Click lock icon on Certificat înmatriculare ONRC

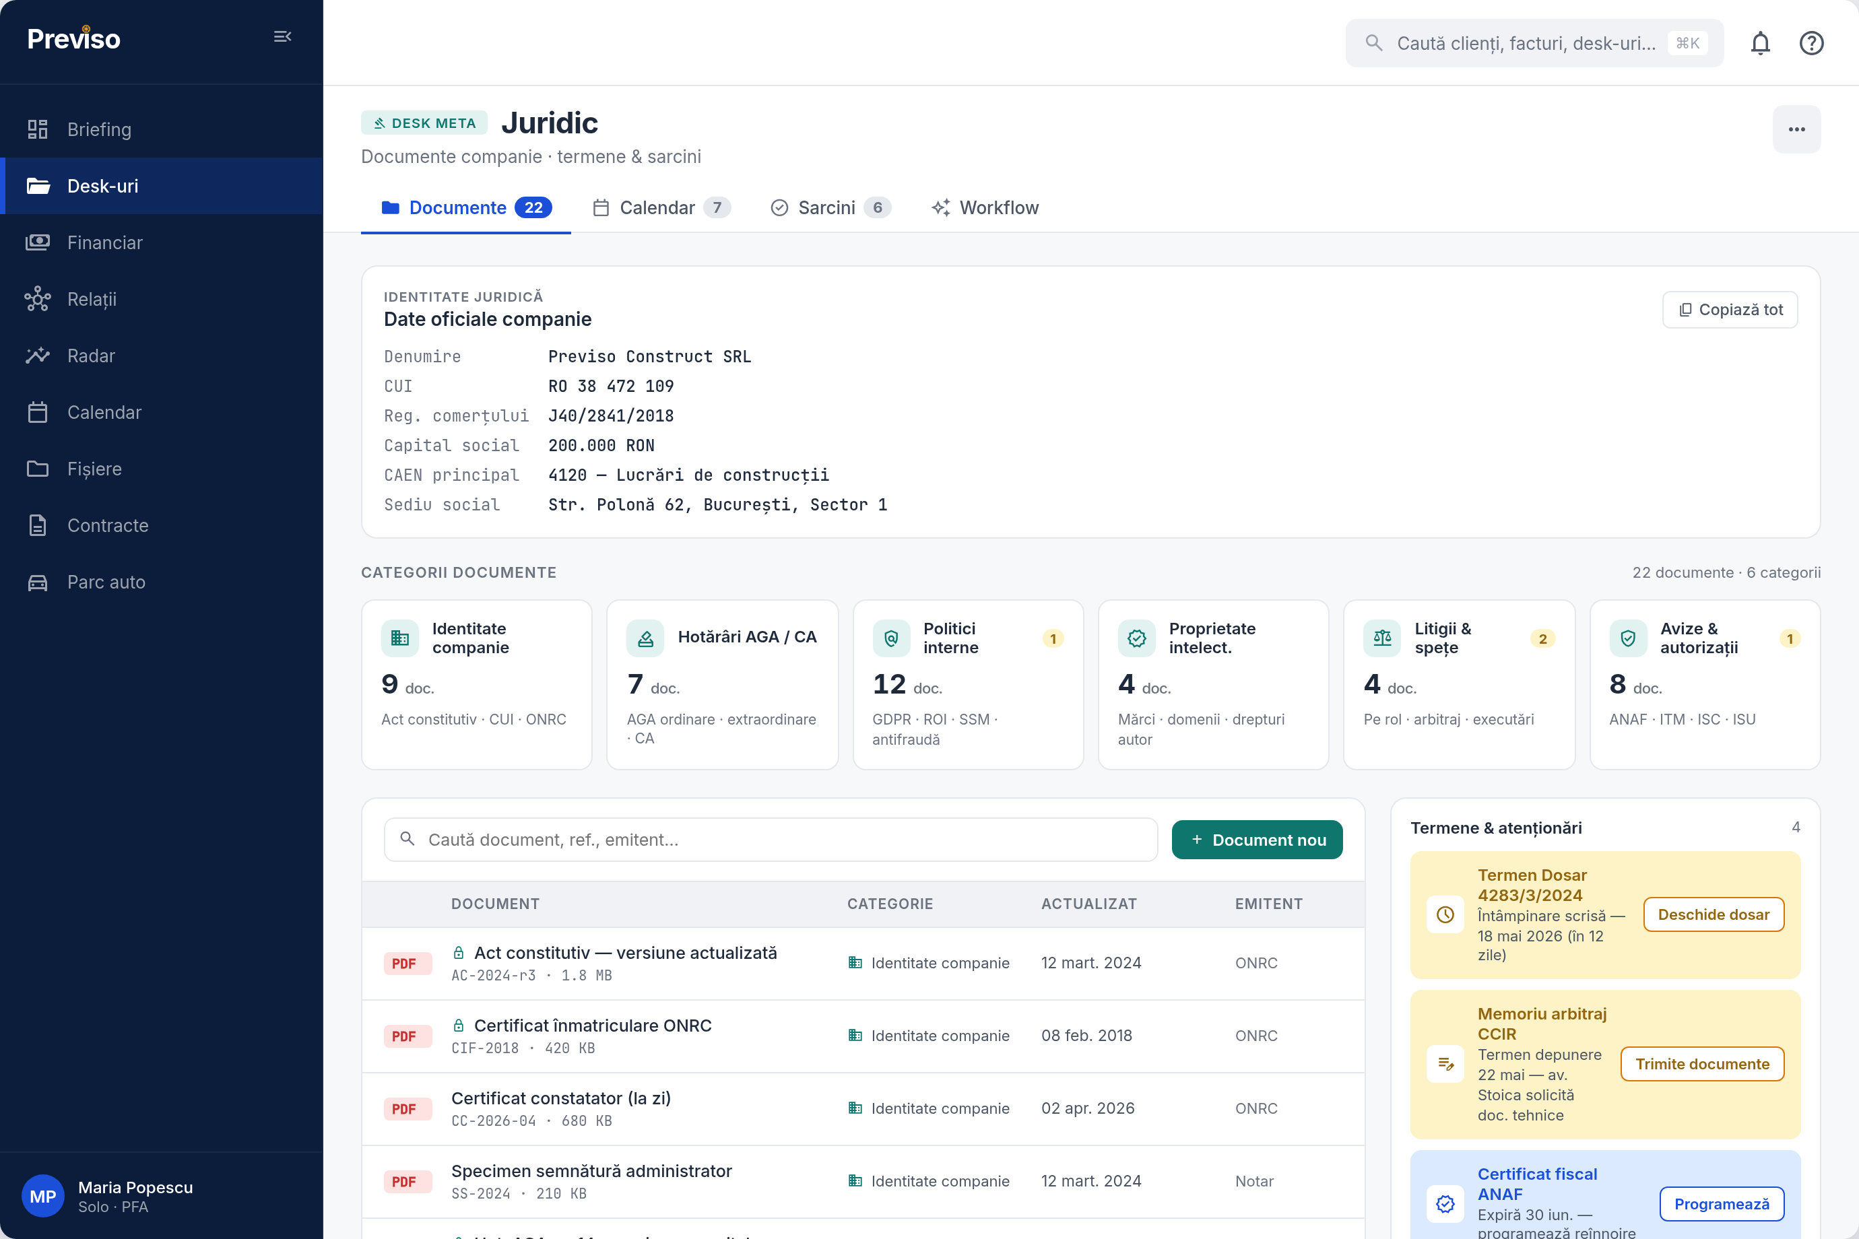point(459,1025)
